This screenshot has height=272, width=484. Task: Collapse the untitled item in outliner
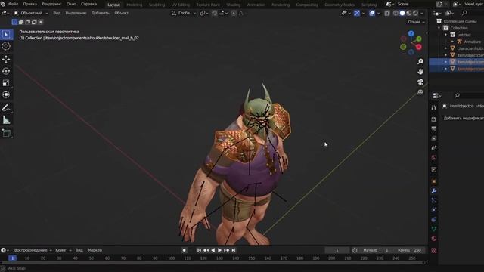pos(445,35)
